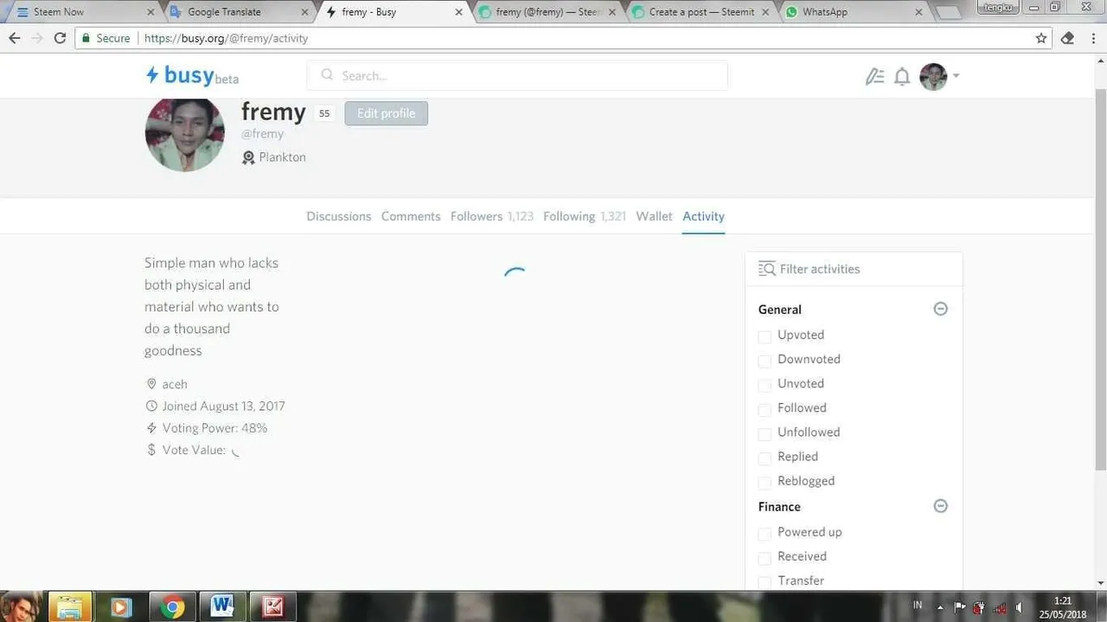The height and width of the screenshot is (622, 1107).
Task: Open notifications bell icon
Action: [x=902, y=77]
